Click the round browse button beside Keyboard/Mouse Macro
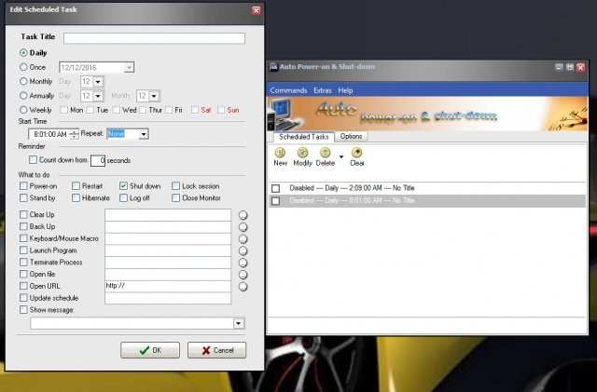597x392 pixels. 243,238
